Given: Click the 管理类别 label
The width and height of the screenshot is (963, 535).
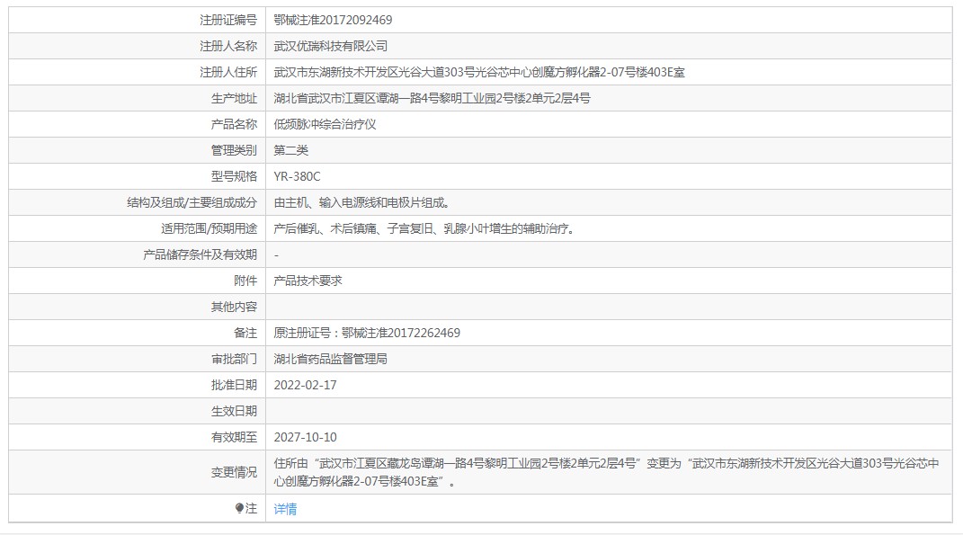Looking at the screenshot, I should click(234, 150).
